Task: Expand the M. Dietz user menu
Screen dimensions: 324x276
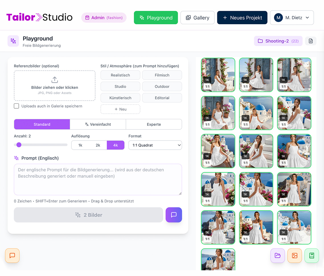Action: pos(292,18)
